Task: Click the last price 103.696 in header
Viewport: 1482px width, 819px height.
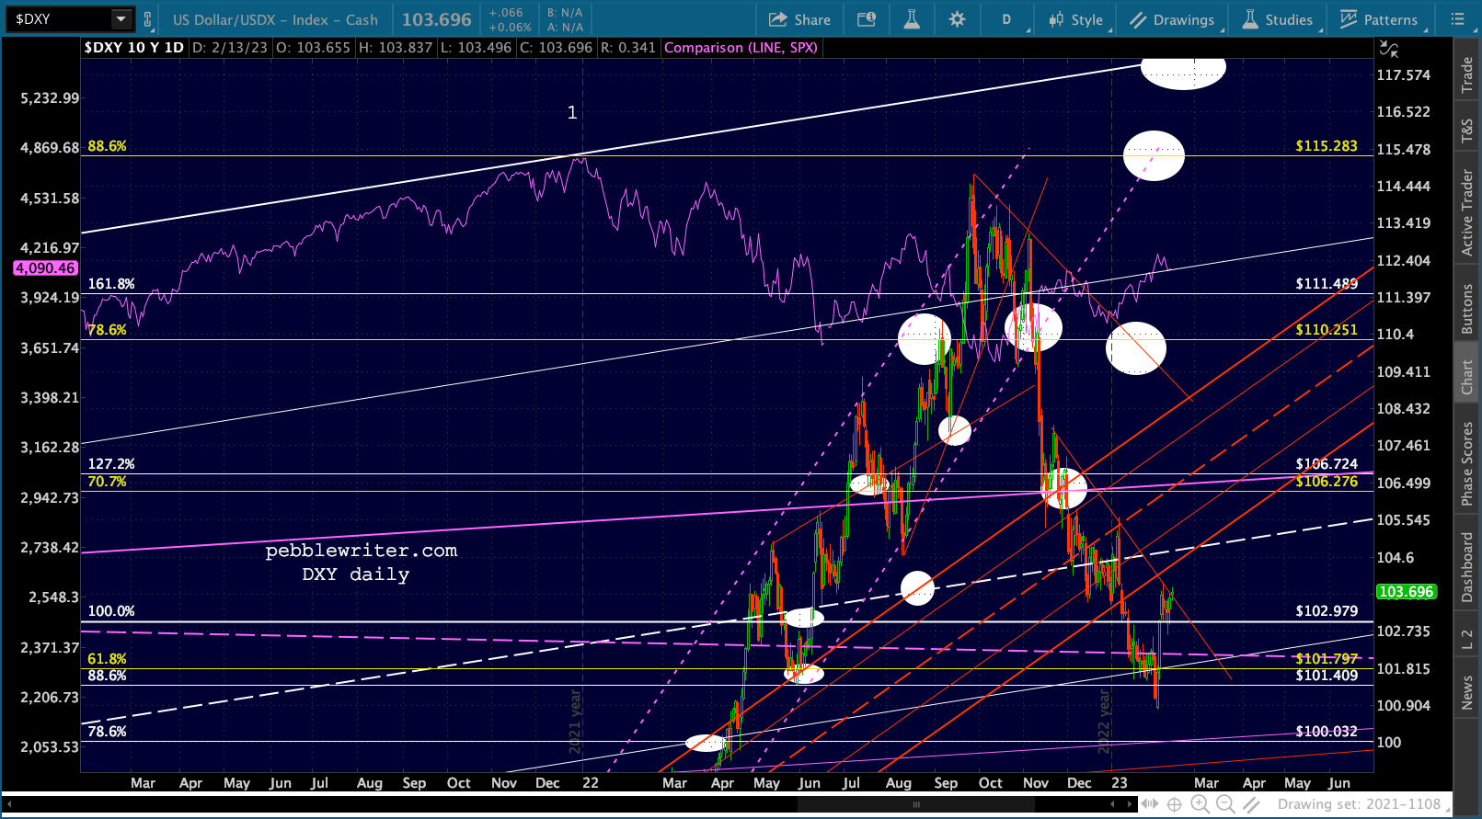Action: (436, 19)
